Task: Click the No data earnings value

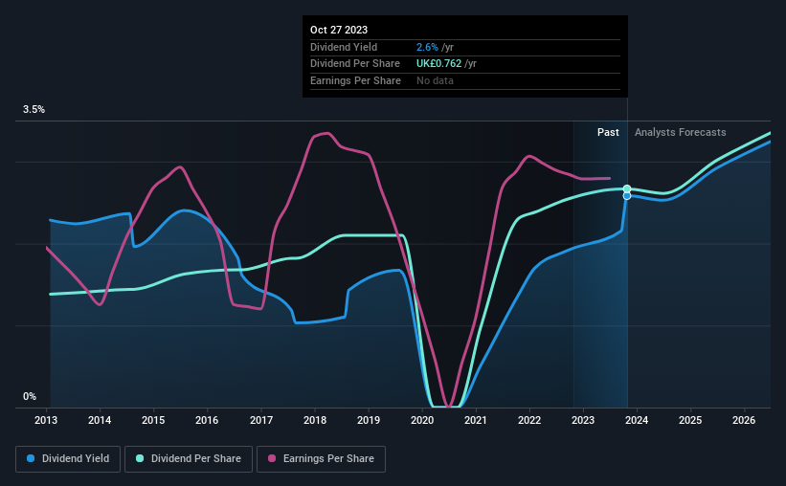Action: (435, 80)
